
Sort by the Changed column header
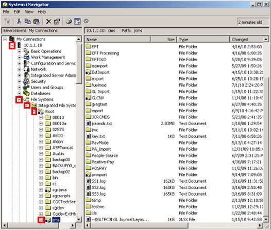click(x=247, y=39)
